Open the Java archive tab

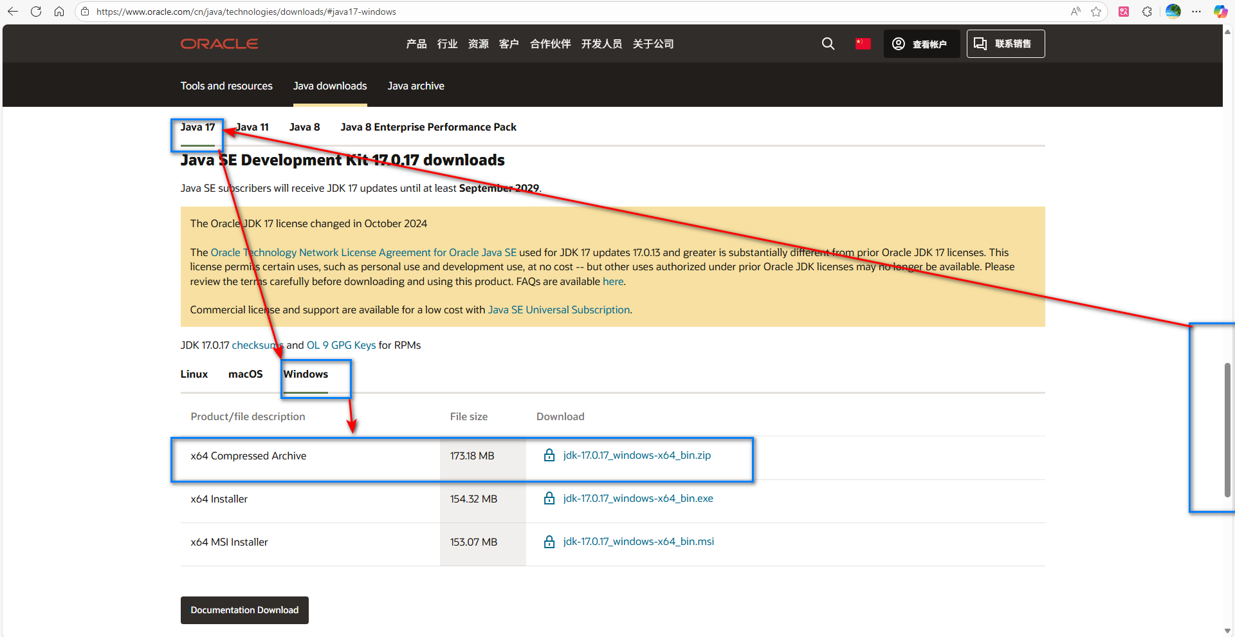416,86
